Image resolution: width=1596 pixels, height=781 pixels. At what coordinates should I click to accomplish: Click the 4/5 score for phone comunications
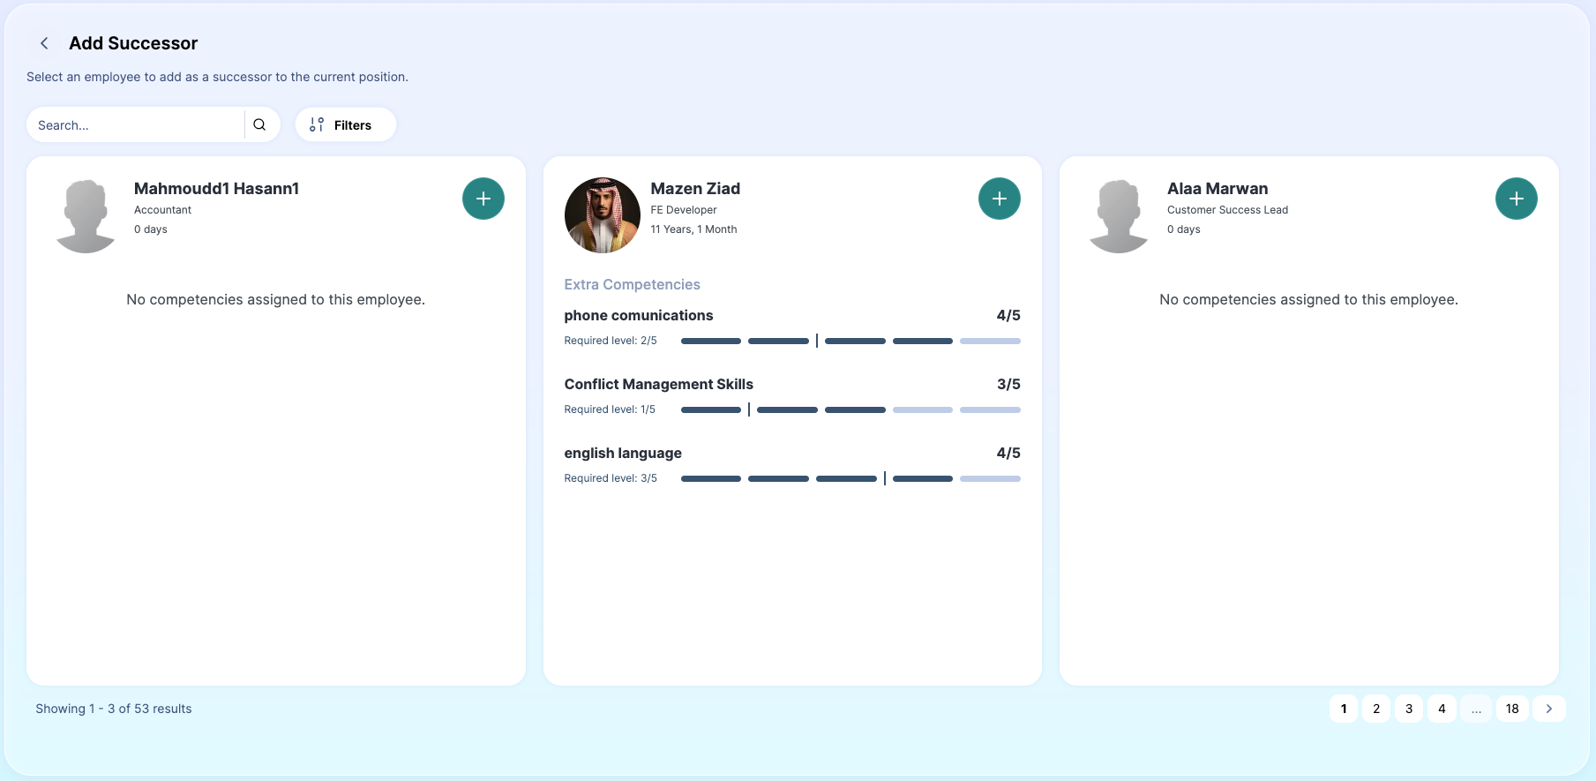[x=1008, y=315]
